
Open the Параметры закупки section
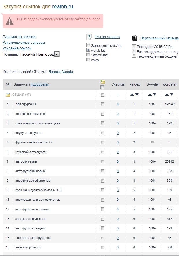pyautogui.click(x=19, y=37)
